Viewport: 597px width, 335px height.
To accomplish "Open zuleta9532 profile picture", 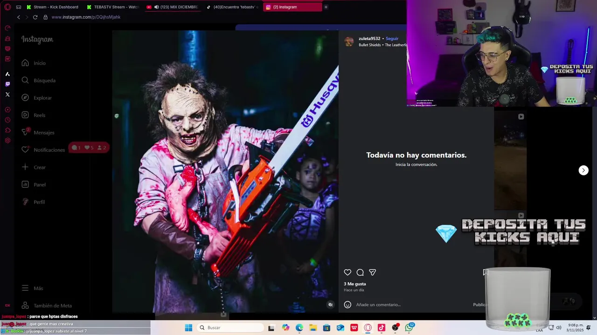I will (x=349, y=42).
